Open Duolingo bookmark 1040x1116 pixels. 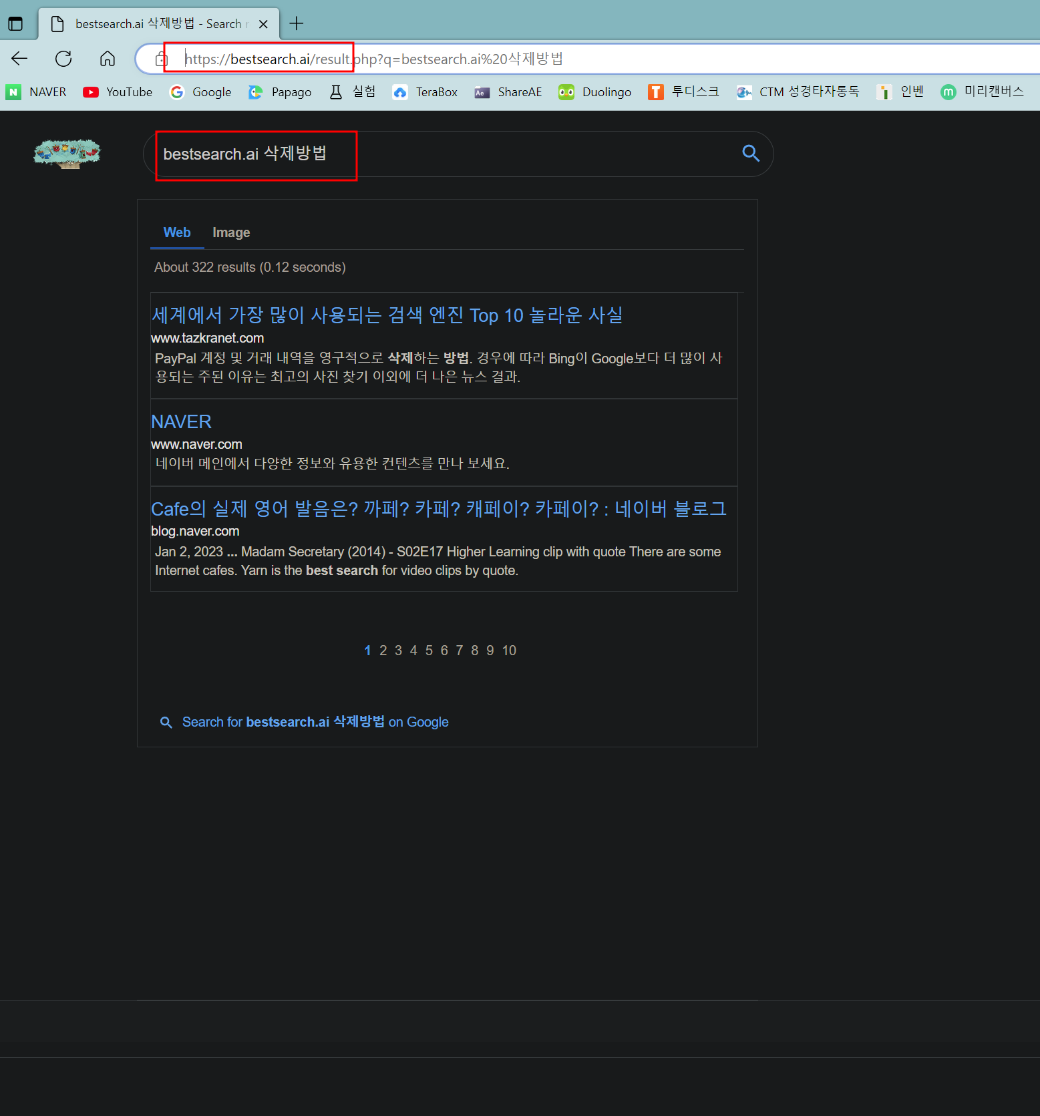coord(594,92)
